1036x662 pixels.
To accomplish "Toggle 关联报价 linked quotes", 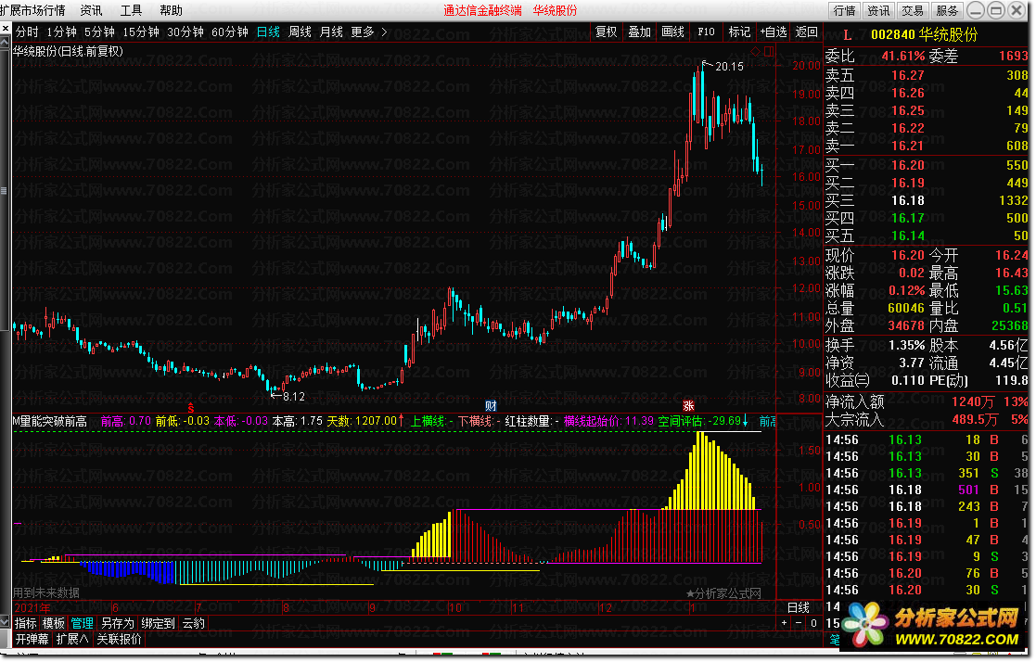I will (120, 639).
